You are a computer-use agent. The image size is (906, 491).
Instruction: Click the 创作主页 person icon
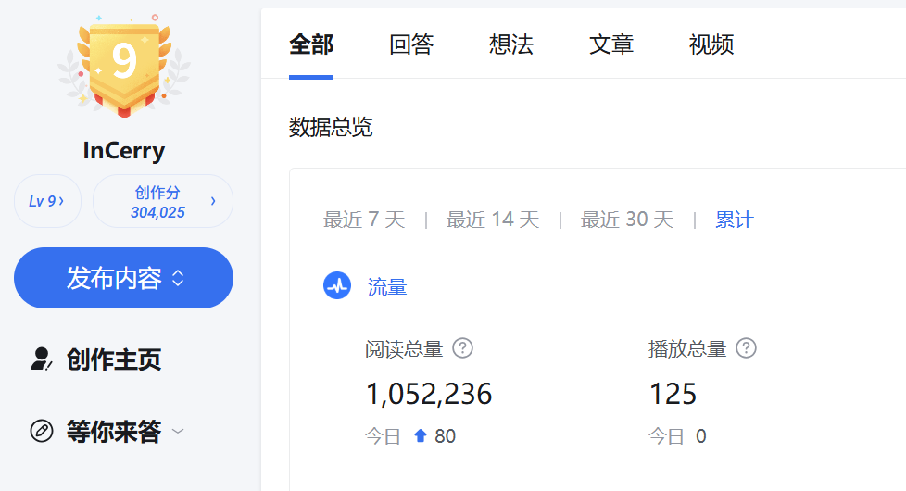point(41,359)
